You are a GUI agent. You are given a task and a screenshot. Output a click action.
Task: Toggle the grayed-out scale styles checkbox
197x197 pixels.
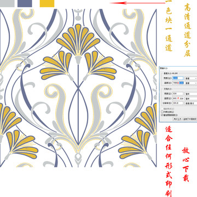pyautogui.click(x=162, y=109)
